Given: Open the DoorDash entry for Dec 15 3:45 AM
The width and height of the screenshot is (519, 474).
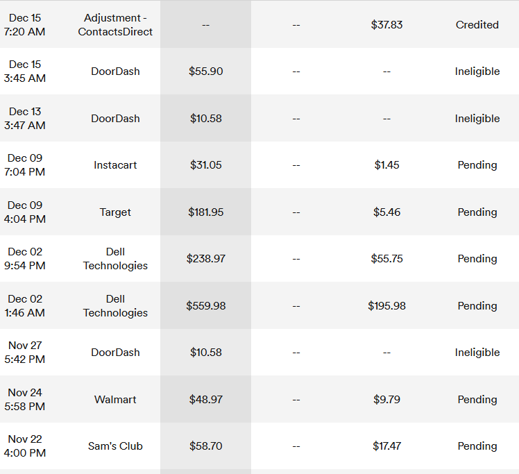Looking at the screenshot, I should (x=115, y=71).
